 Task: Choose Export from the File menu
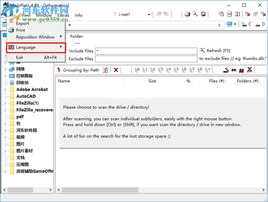tap(23, 24)
